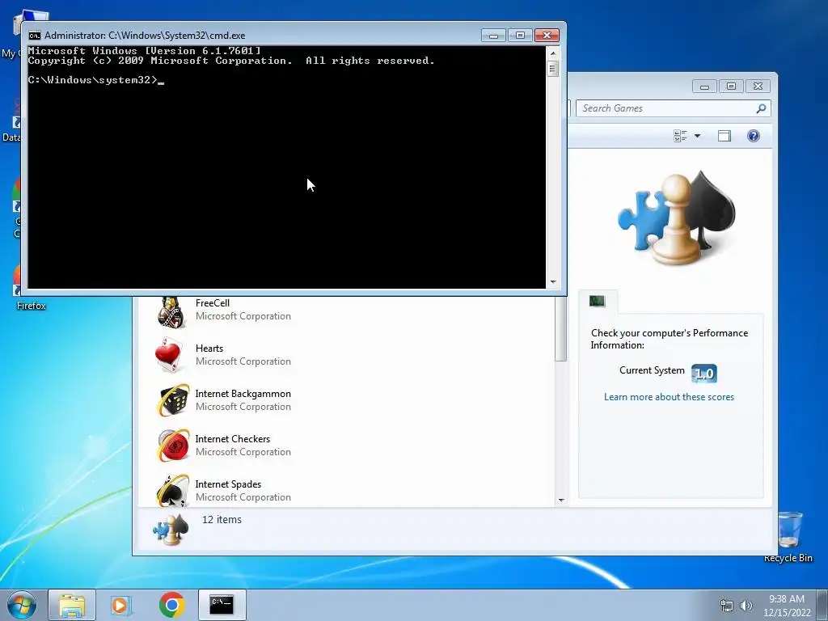828x621 pixels.
Task: Open the Windows Start orb
Action: tap(22, 605)
